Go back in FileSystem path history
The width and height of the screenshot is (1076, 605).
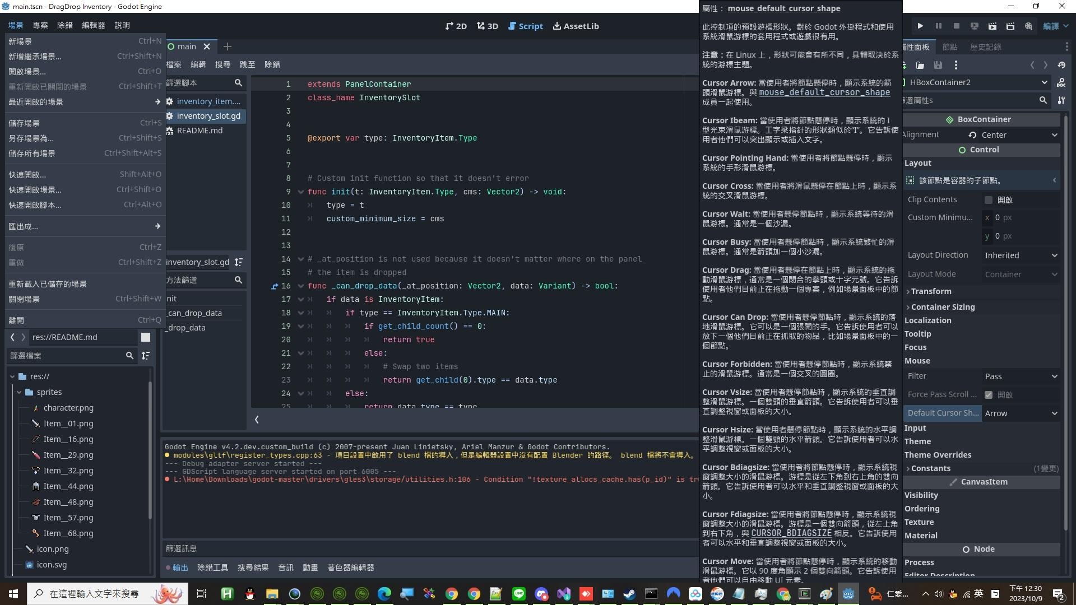12,337
